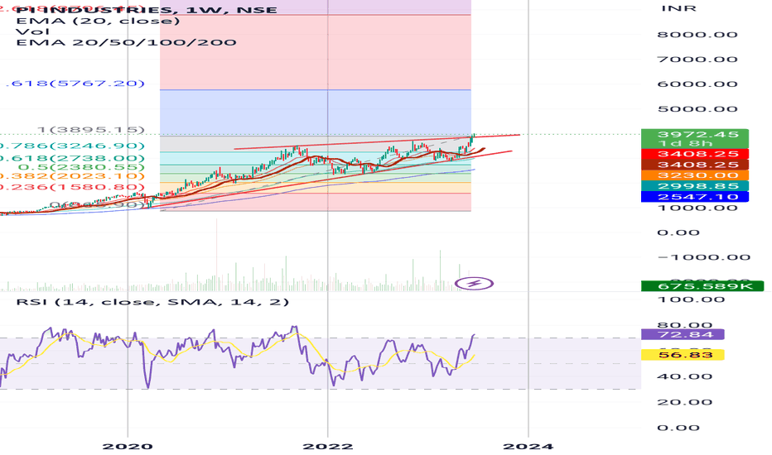Click the 7000.00 price axis label
This screenshot has height=455, width=772.
point(697,59)
